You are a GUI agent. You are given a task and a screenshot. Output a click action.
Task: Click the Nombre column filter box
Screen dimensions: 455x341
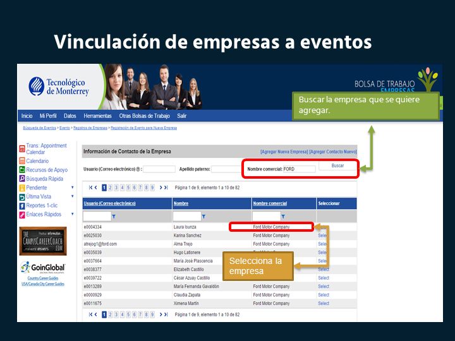click(x=187, y=217)
